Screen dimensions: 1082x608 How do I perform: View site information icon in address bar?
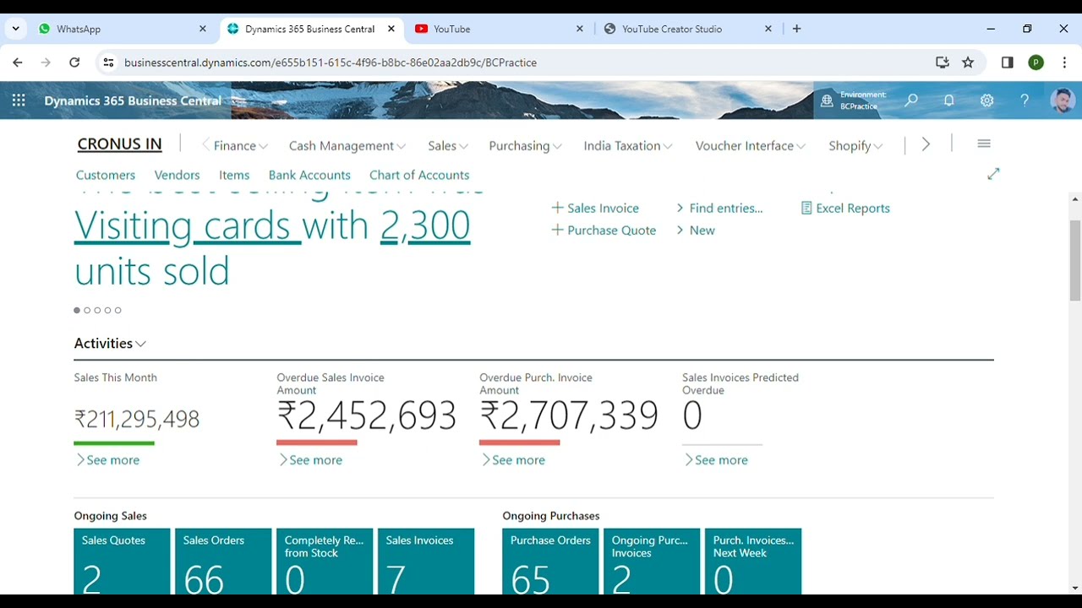107,62
